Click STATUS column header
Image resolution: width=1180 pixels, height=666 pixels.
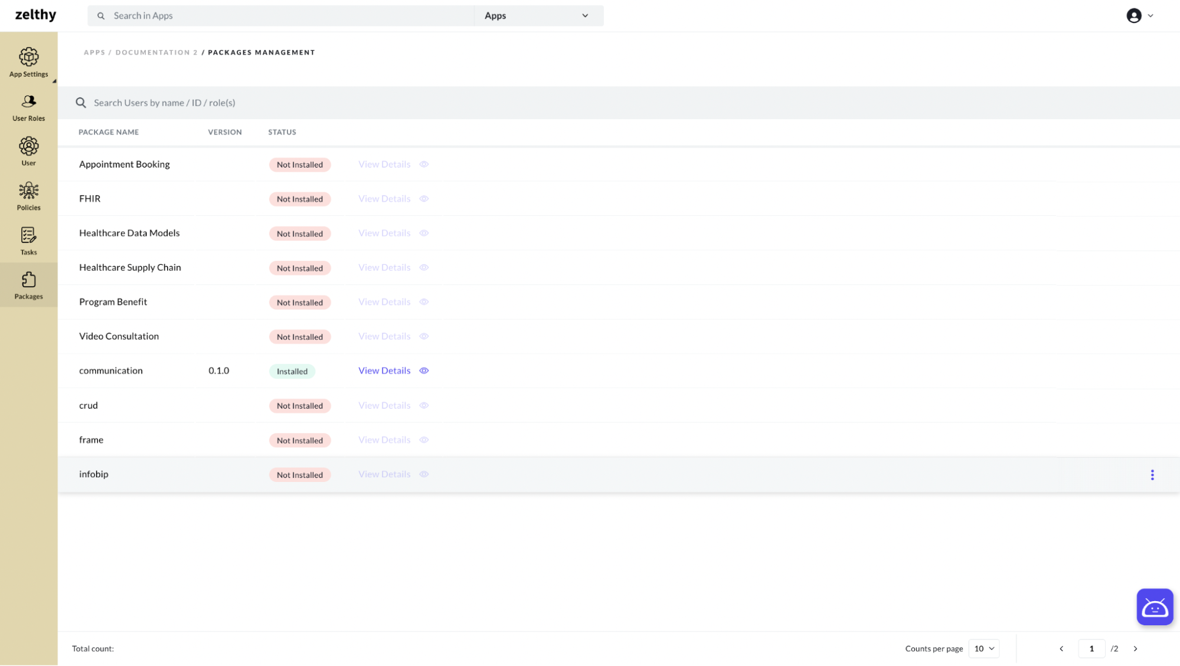pyautogui.click(x=282, y=132)
